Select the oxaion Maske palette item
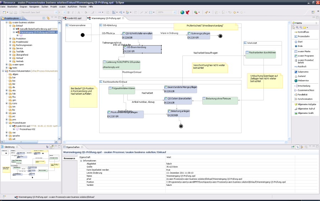The height and width of the screenshot is (201, 320). (303, 51)
